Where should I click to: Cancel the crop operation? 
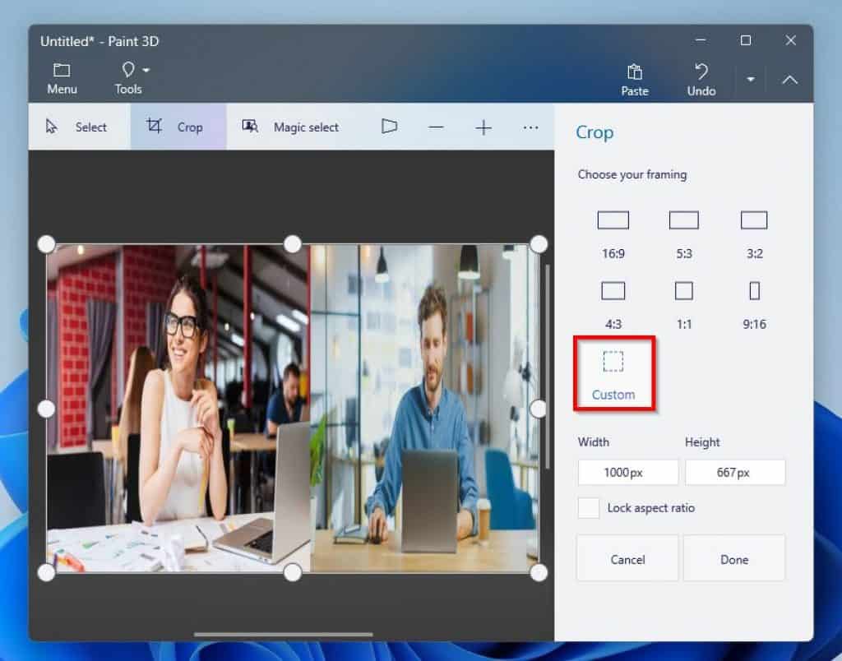[x=627, y=559]
